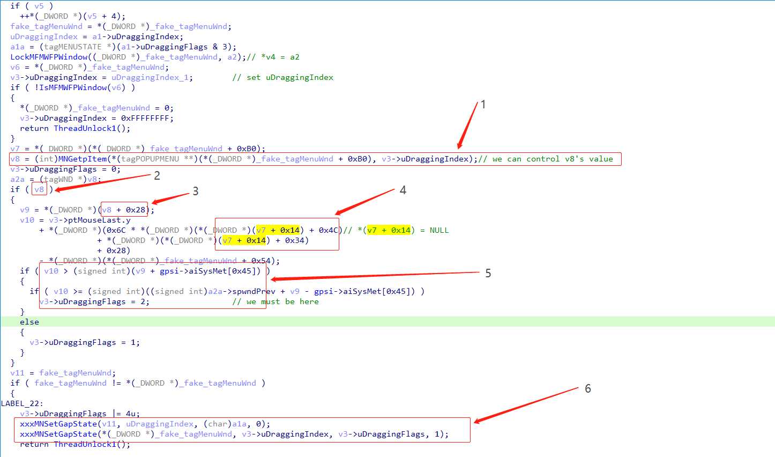Click the != operator in the fake_tagMenuWnd comparison
This screenshot has height=457, width=775.
(x=116, y=383)
